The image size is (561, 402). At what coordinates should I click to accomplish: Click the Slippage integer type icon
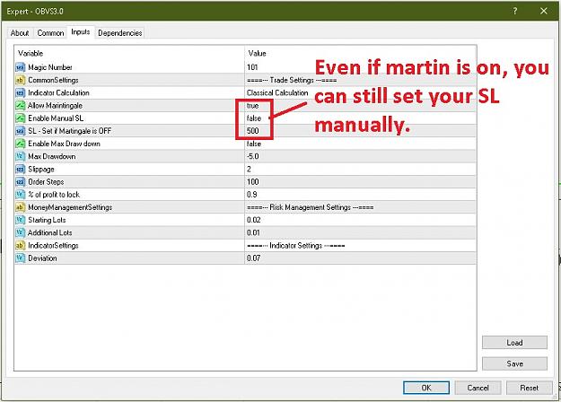[21, 170]
